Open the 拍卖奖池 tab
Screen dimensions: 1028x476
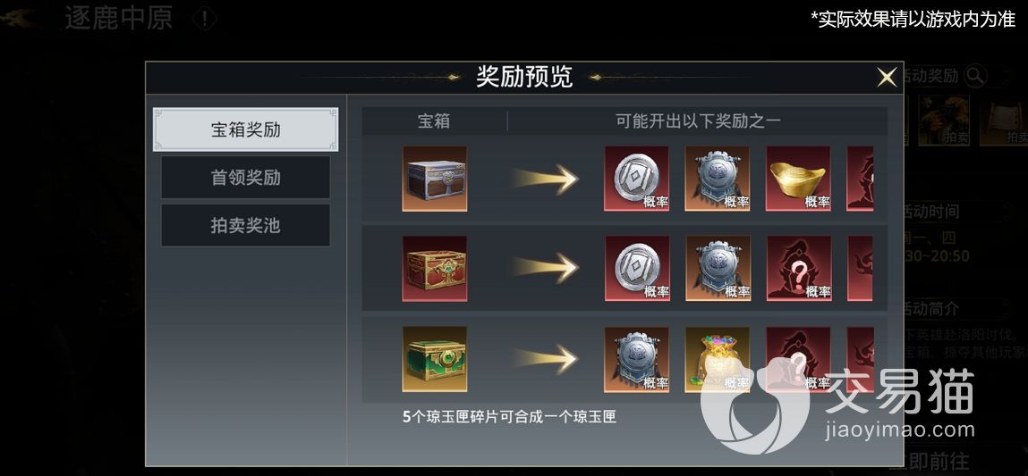tap(246, 225)
